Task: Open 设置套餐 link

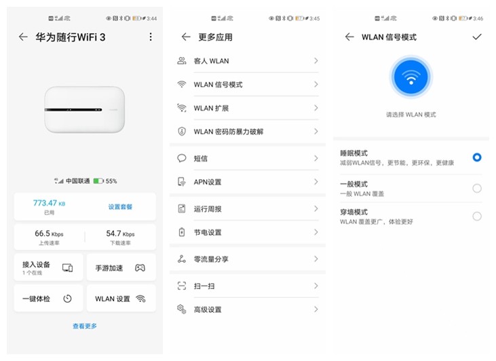Action: click(120, 206)
